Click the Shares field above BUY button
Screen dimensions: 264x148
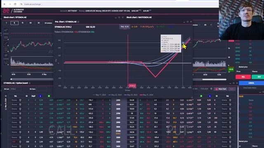[258, 72]
